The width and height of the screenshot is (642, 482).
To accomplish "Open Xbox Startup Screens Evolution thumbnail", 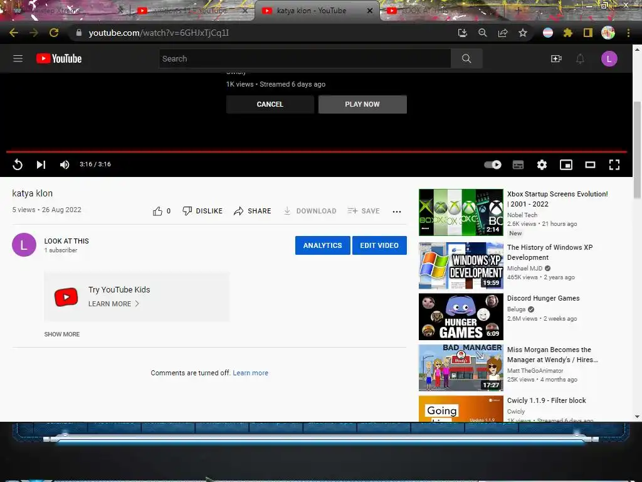I will pos(461,212).
